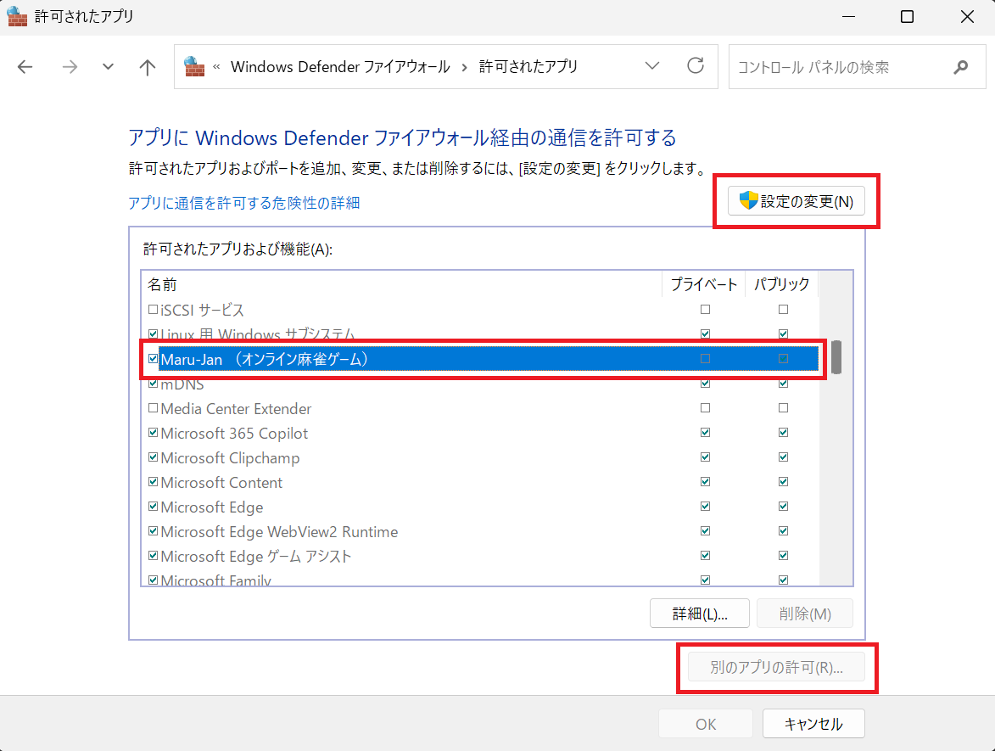
Task: Open recent locations chevron dropdown
Action: (108, 67)
